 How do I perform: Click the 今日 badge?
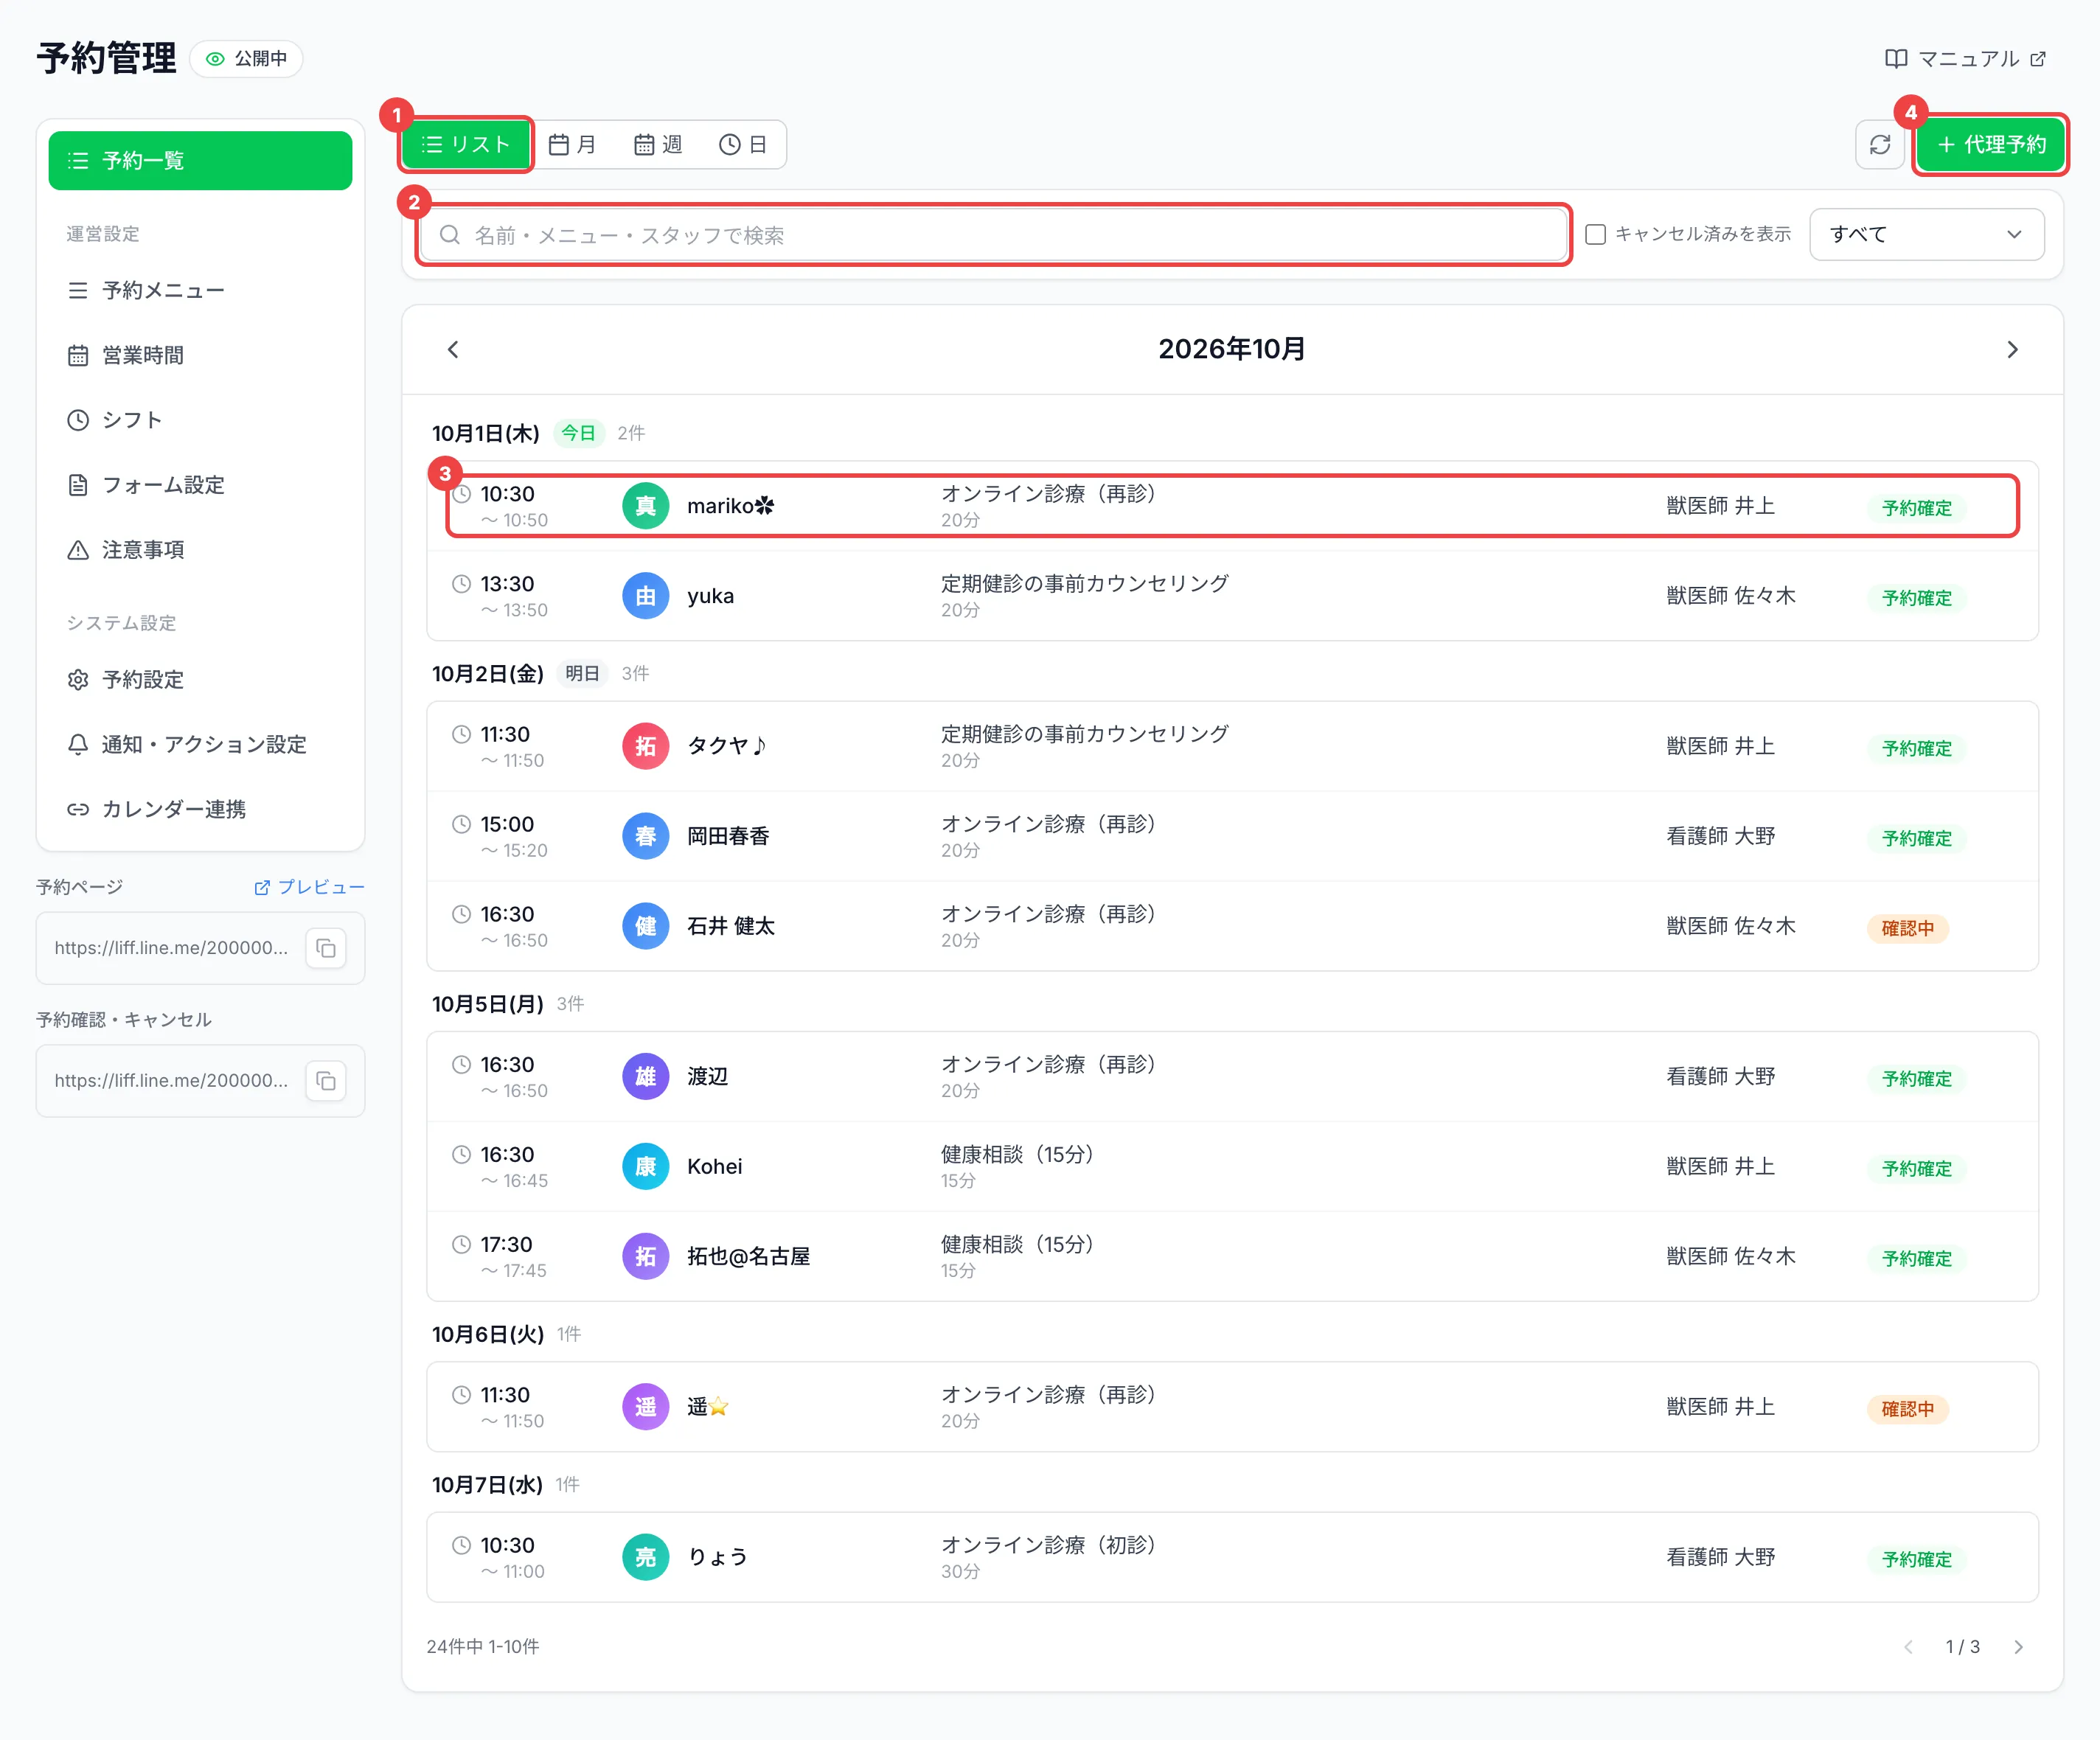(x=578, y=433)
